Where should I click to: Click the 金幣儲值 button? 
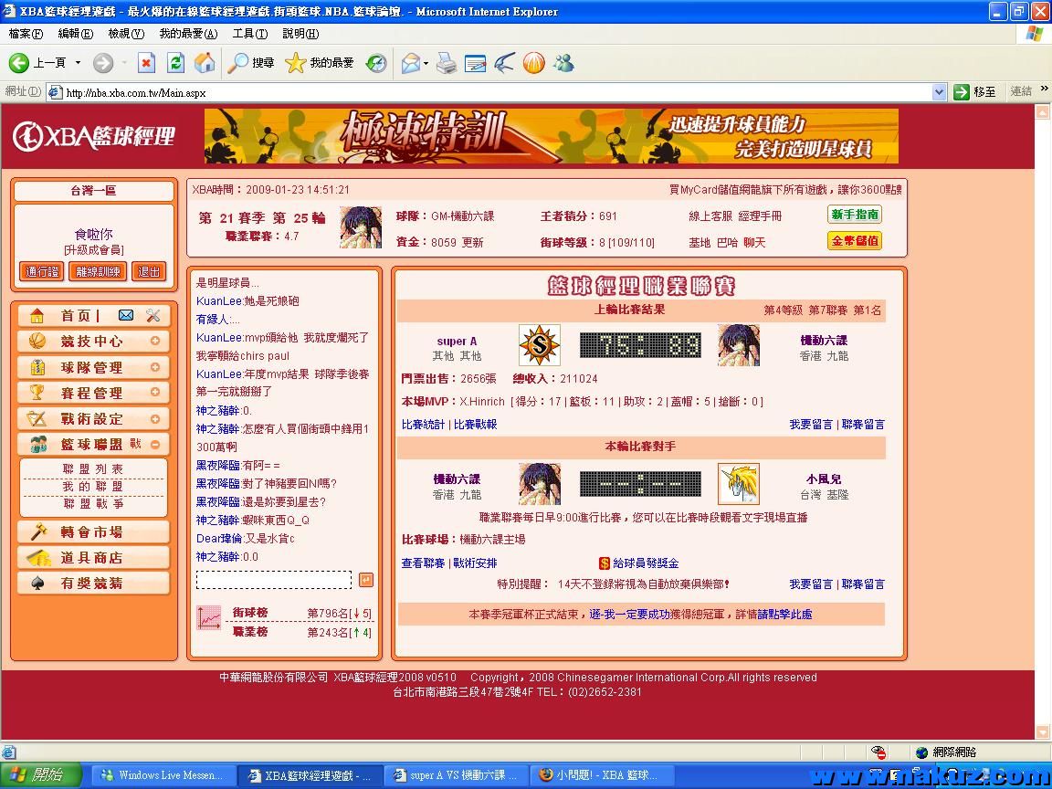[854, 241]
